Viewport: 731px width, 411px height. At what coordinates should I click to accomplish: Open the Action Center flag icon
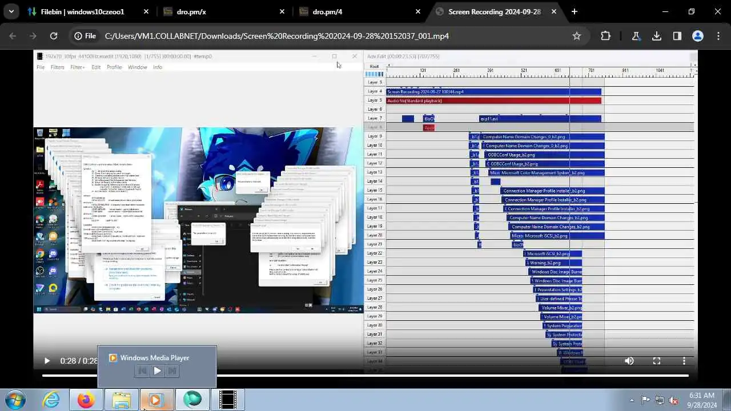click(645, 400)
